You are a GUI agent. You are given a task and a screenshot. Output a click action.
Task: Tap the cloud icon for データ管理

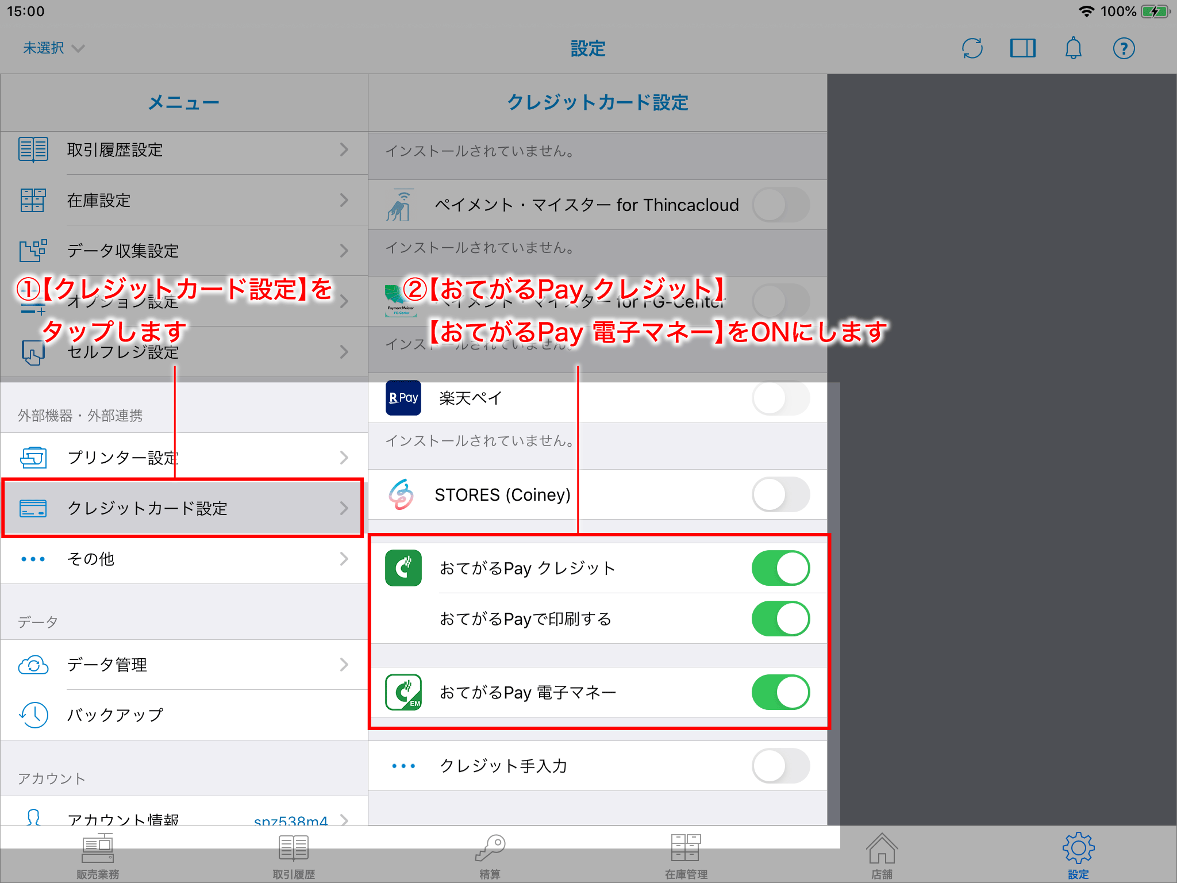33,665
